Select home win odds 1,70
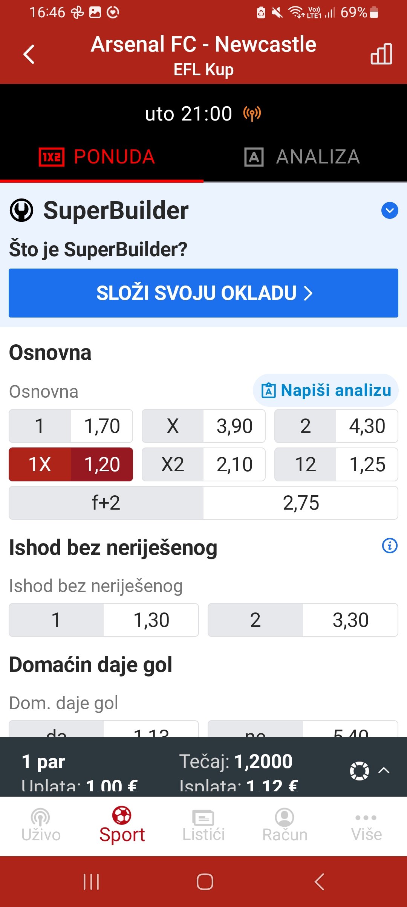 pos(71,426)
